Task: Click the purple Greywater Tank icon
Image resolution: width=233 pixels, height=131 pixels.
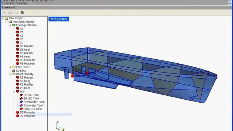Action: [x=21, y=106]
